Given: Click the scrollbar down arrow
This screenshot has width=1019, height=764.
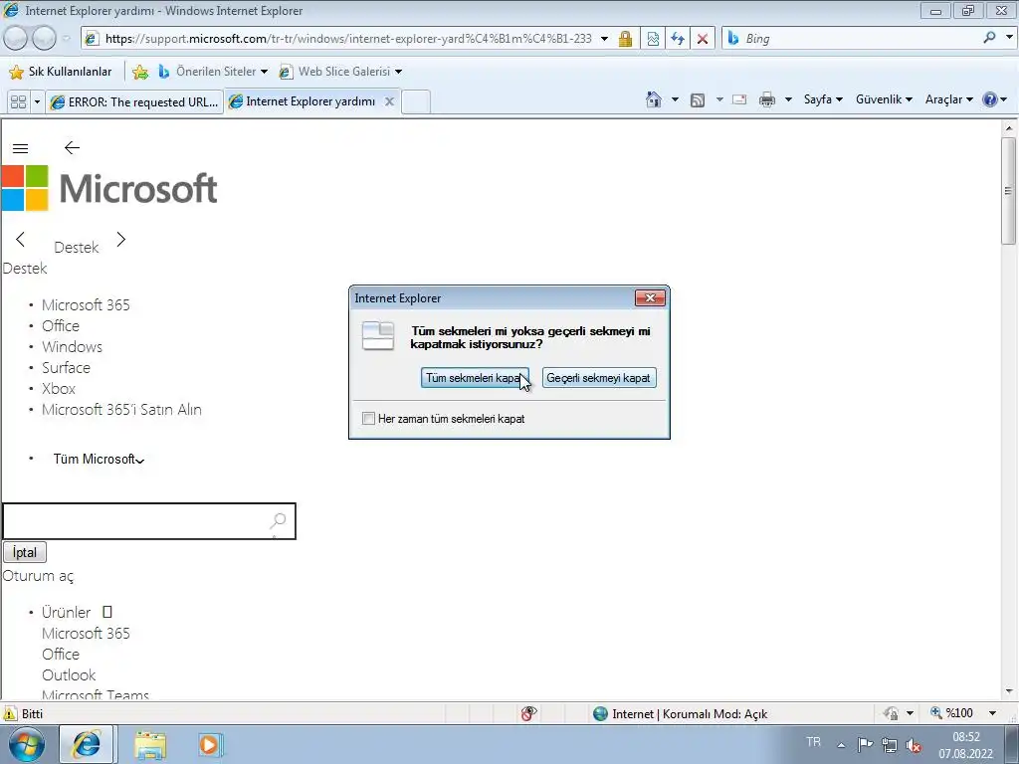Looking at the screenshot, I should (1009, 691).
